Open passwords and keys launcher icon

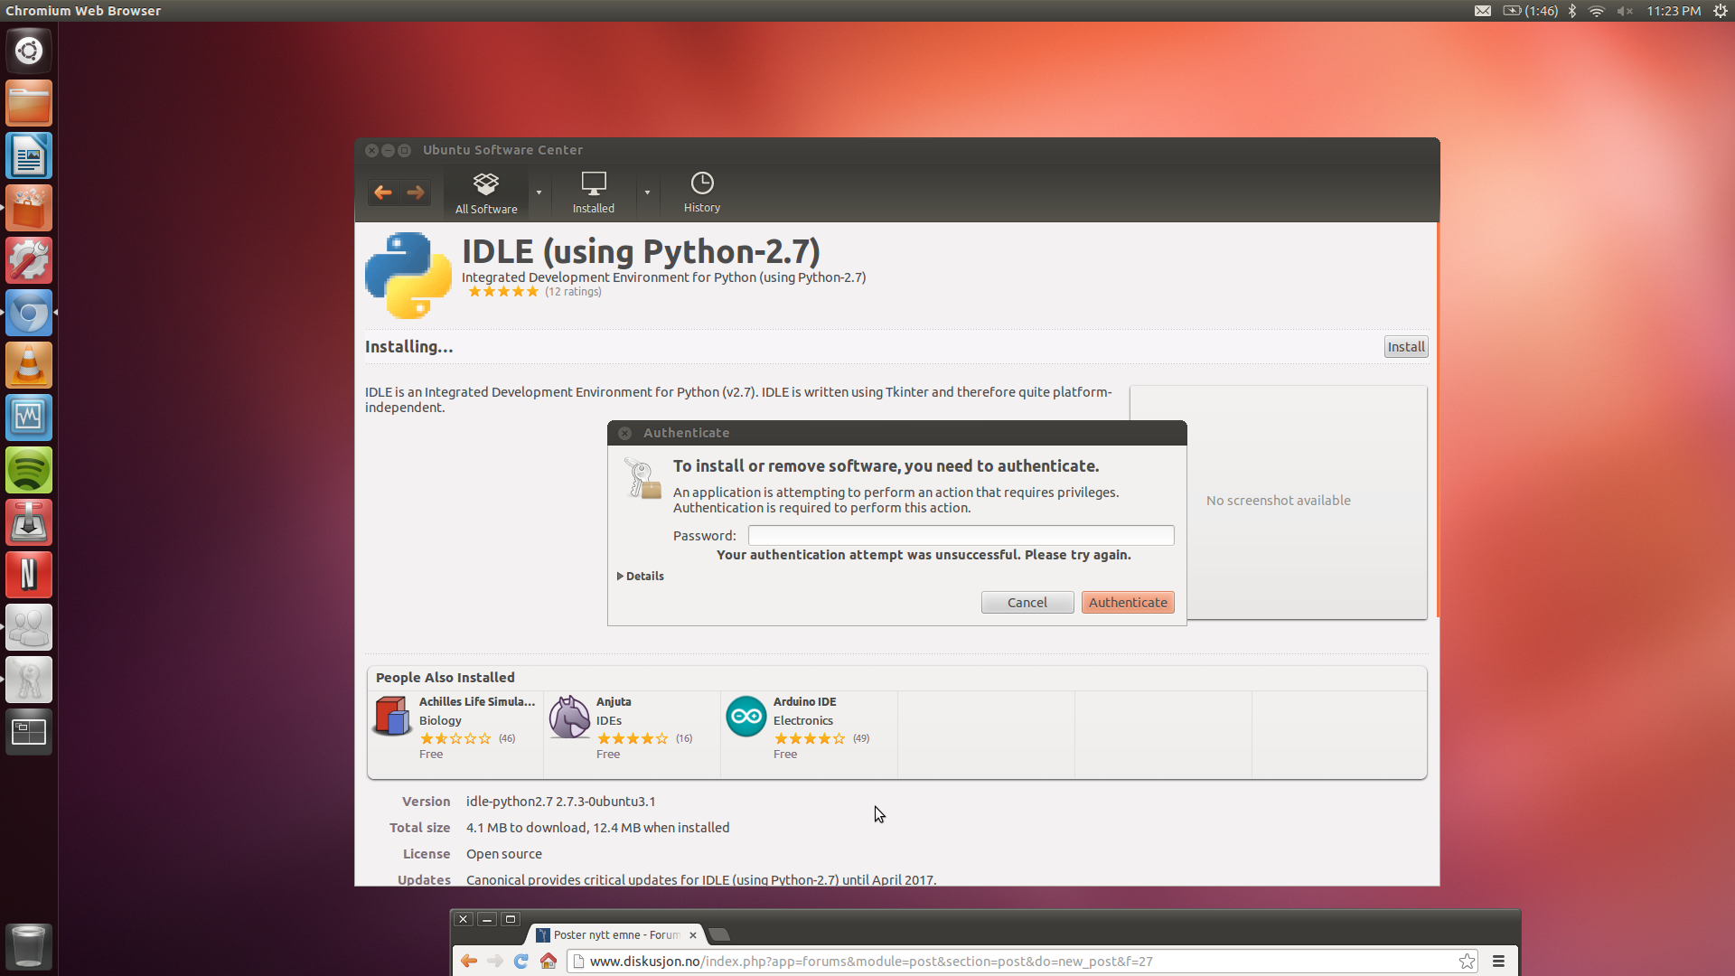pos(29,680)
